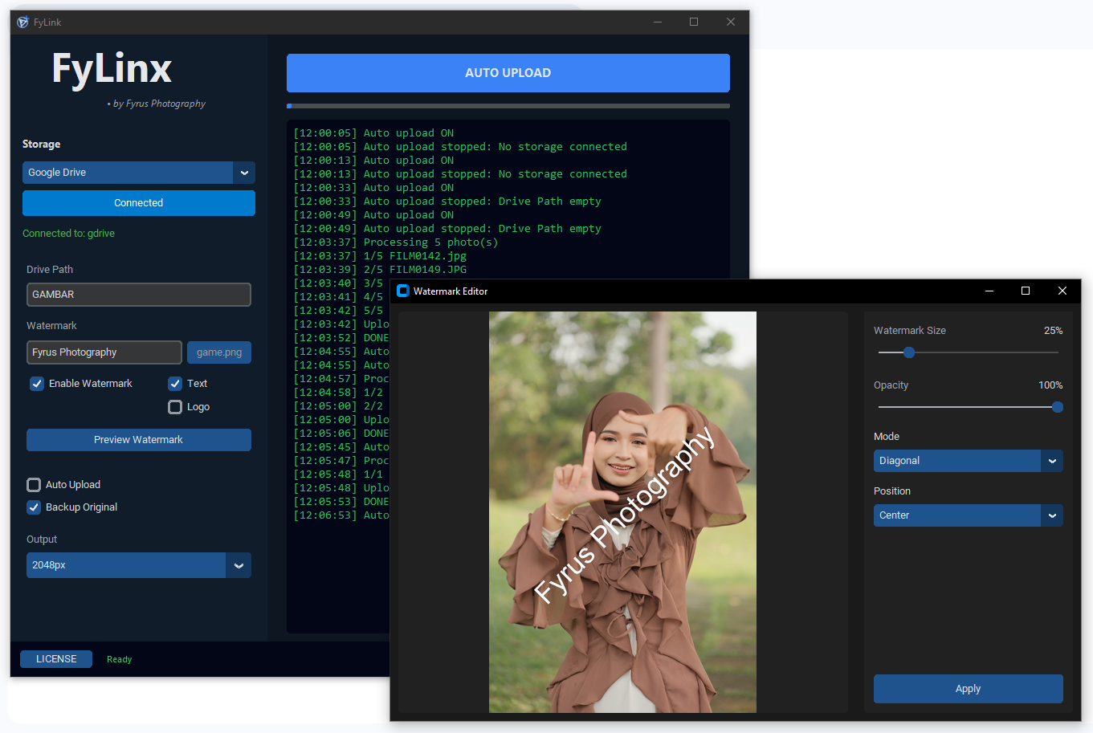Click the 'by Fyrus Photography' subtitle
The image size is (1093, 733).
click(157, 104)
